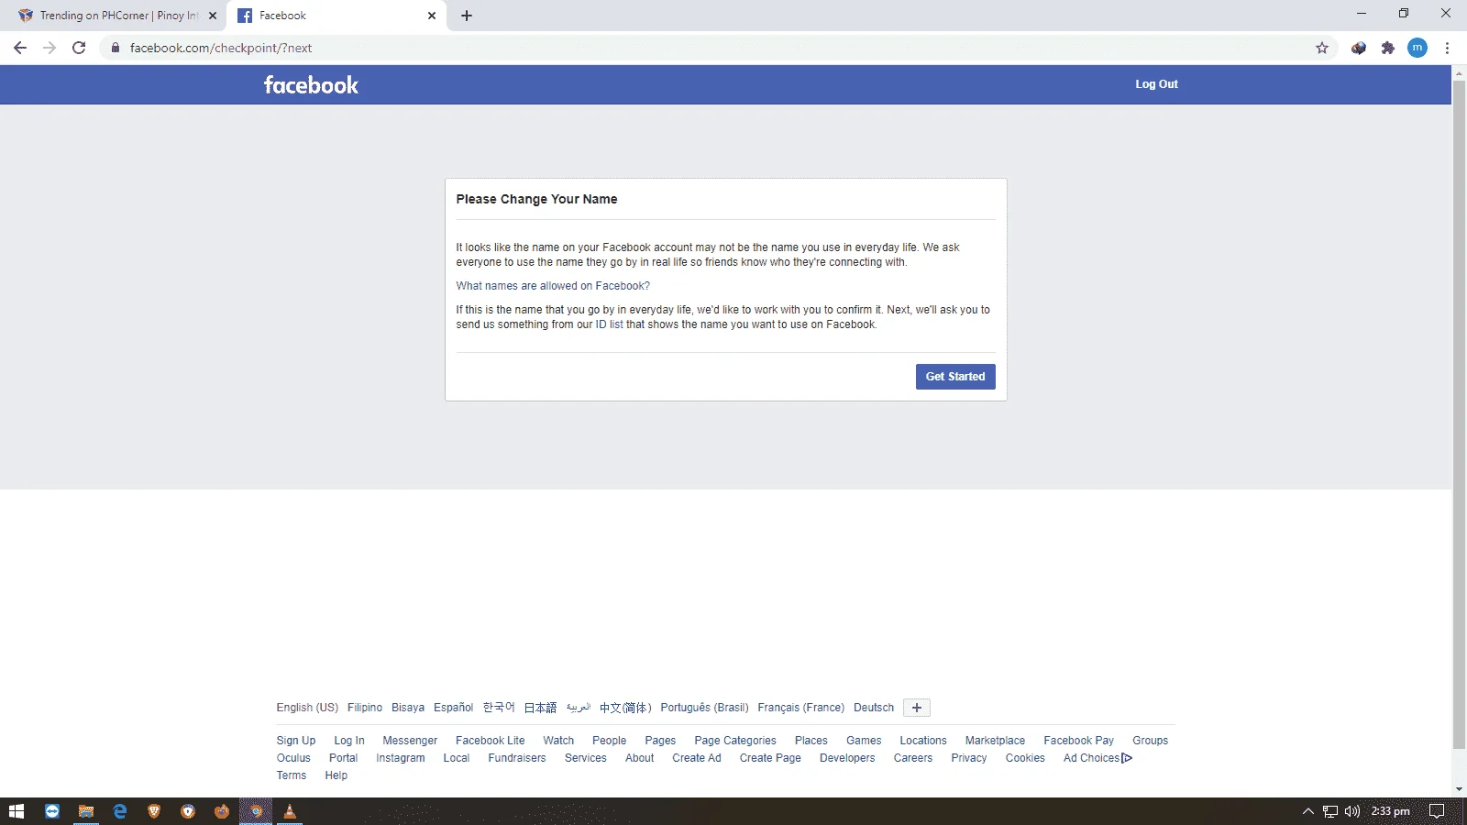Switch language to Deutsch
Image resolution: width=1467 pixels, height=825 pixels.
874,708
